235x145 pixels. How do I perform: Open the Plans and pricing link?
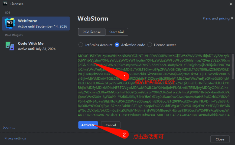tap(216, 18)
